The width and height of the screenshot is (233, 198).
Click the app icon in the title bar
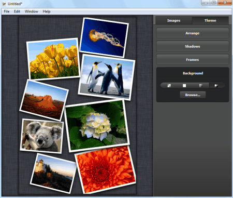tap(4, 4)
